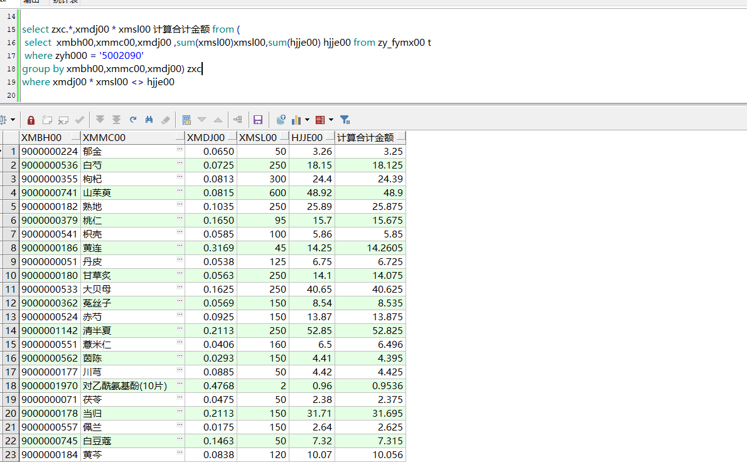Viewport: 747px width, 470px height.
Task: Click the 计算合计金额 column header
Action: [x=365, y=138]
